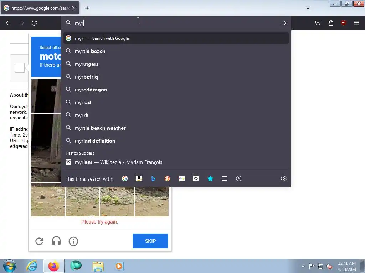Image resolution: width=365 pixels, height=273 pixels.
Task: Search this time with DuckDuckGo
Action: coord(168,178)
